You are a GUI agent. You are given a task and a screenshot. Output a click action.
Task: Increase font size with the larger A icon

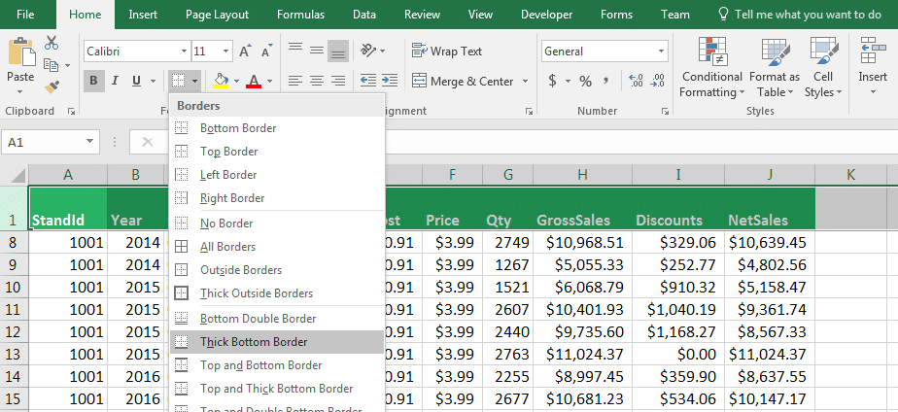coord(245,51)
